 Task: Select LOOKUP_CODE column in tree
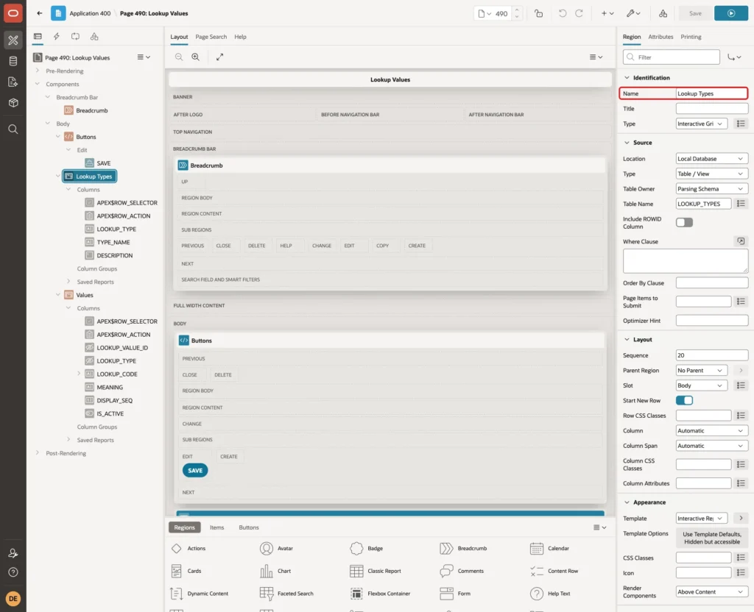tap(117, 374)
